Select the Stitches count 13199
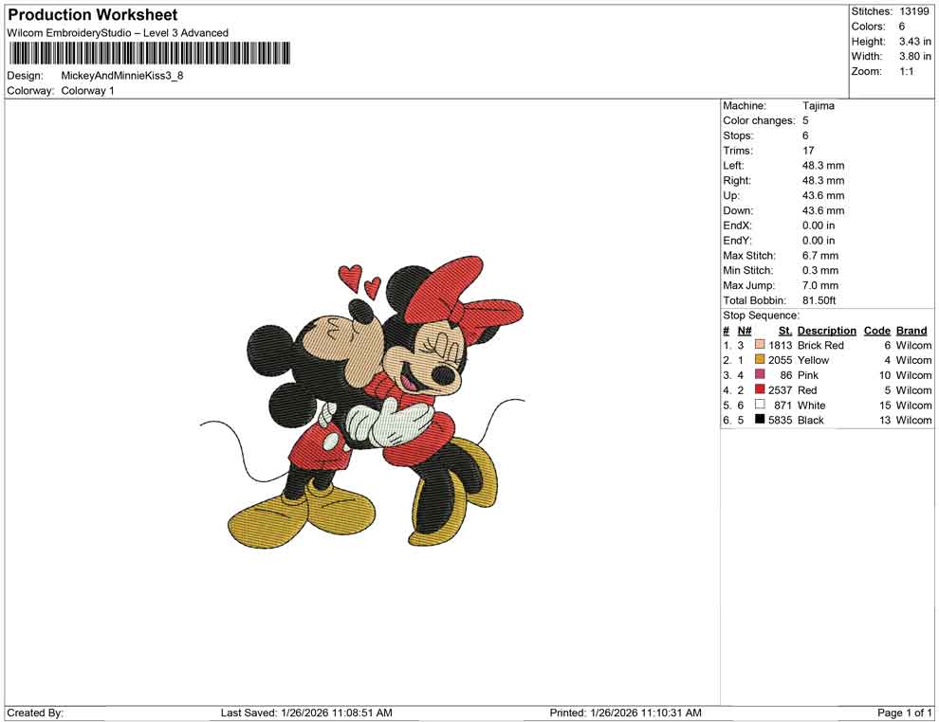This screenshot has height=722, width=939. 911,11
